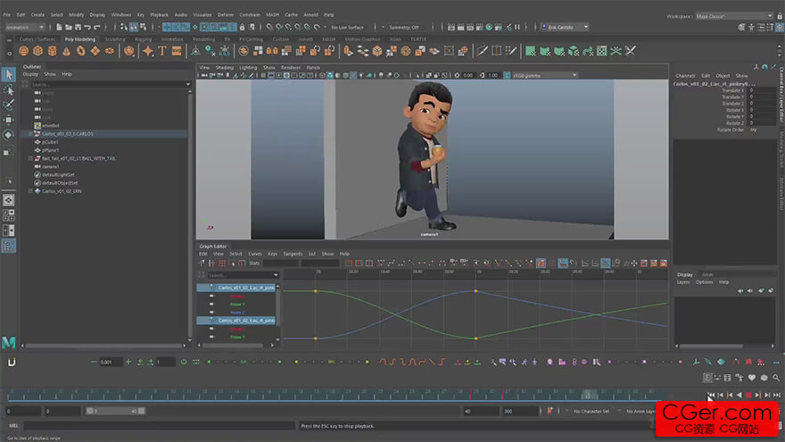
Task: Toggle the workspace lock icon
Action: [780, 16]
